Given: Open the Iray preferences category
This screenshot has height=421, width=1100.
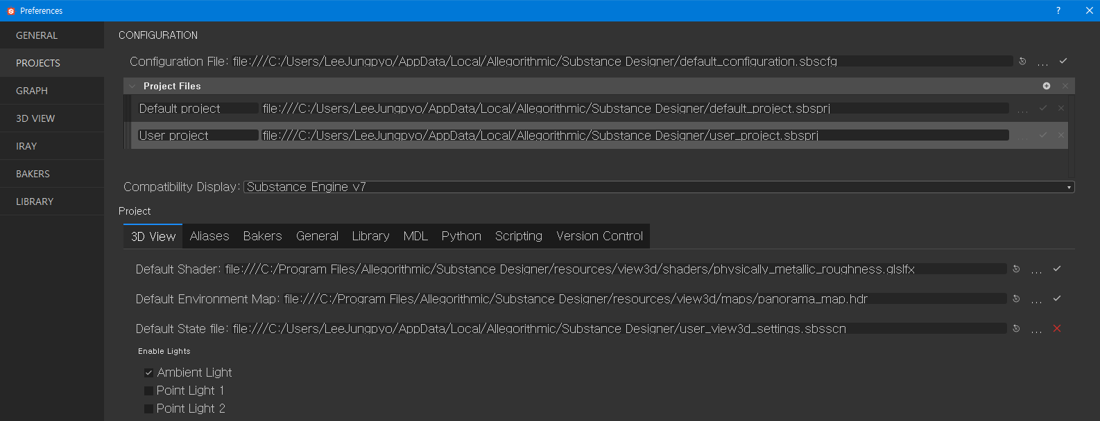Looking at the screenshot, I should coord(52,146).
